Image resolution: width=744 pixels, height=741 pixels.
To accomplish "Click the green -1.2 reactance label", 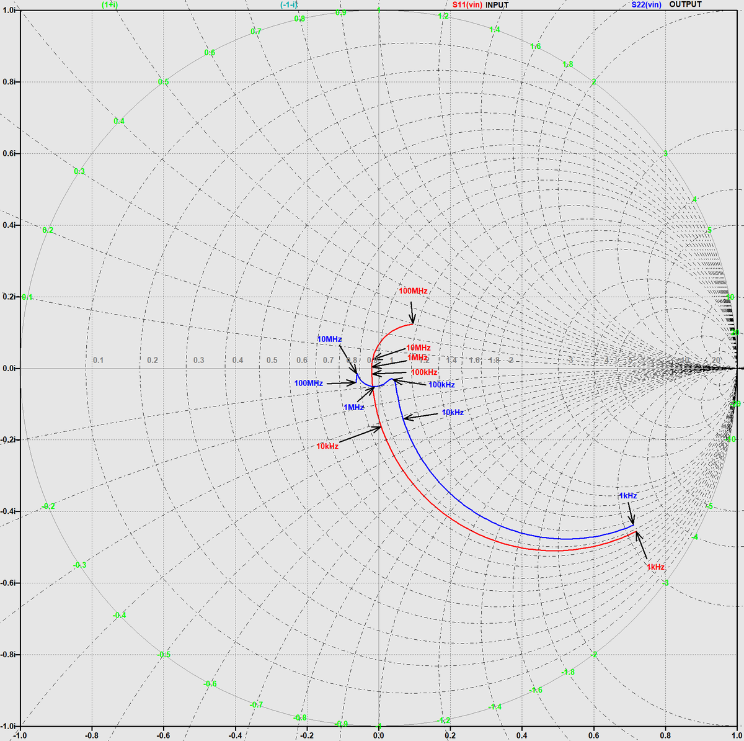I will 443,721.
